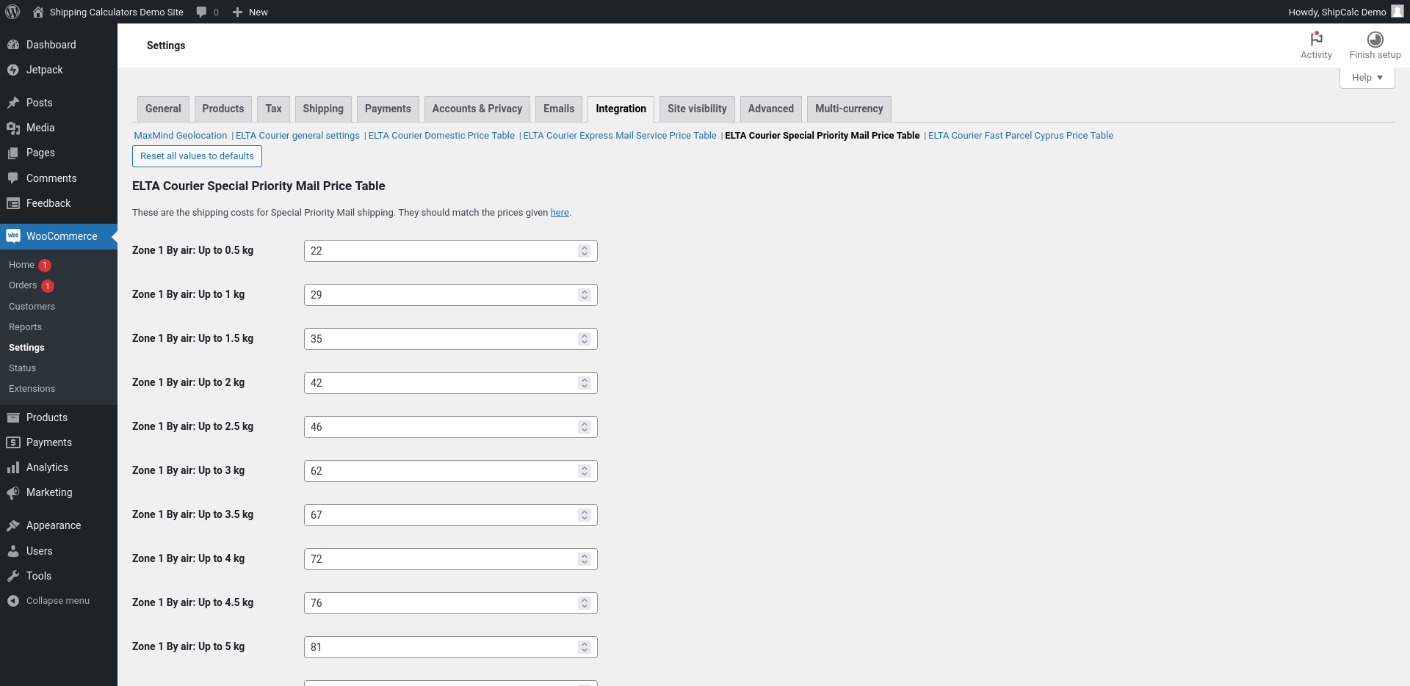
Task: Follow the 'here' prices link
Action: (560, 213)
